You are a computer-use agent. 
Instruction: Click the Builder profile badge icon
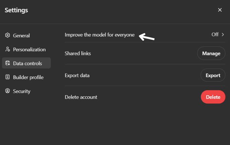(7, 77)
